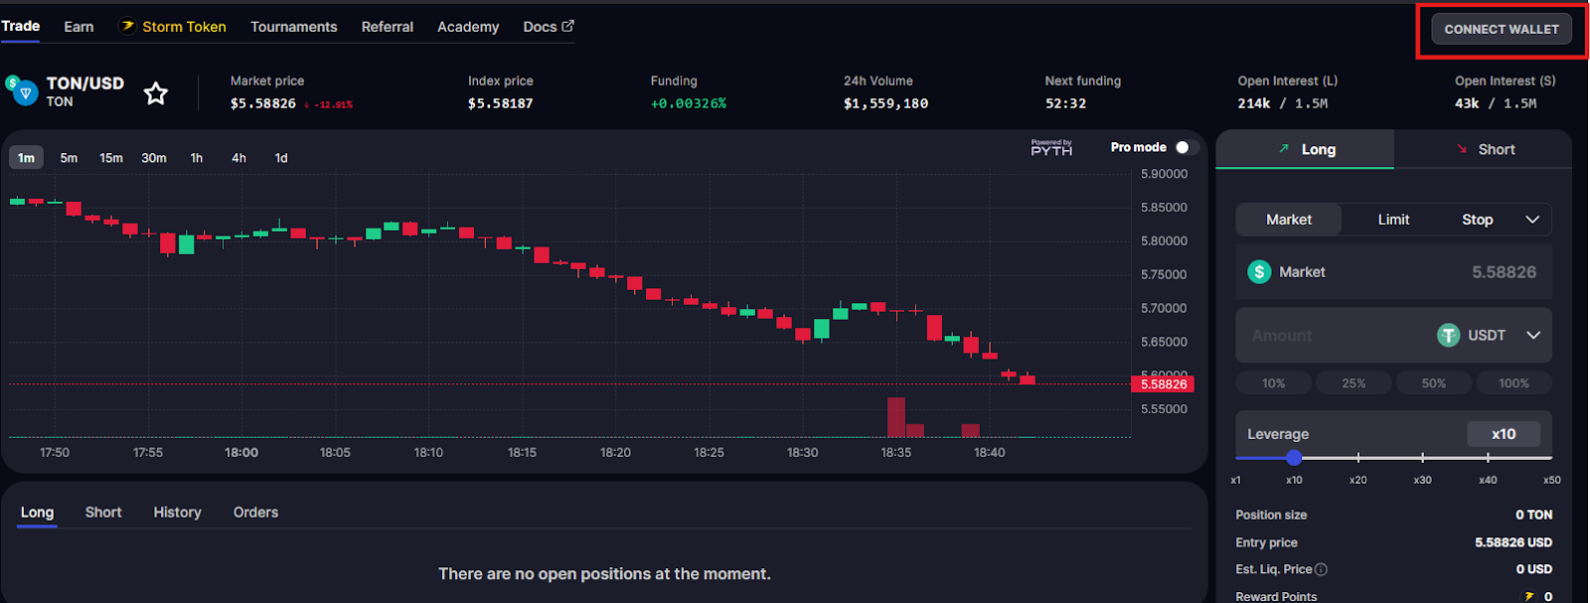1590x603 pixels.
Task: Select Limit order type
Action: click(x=1393, y=220)
